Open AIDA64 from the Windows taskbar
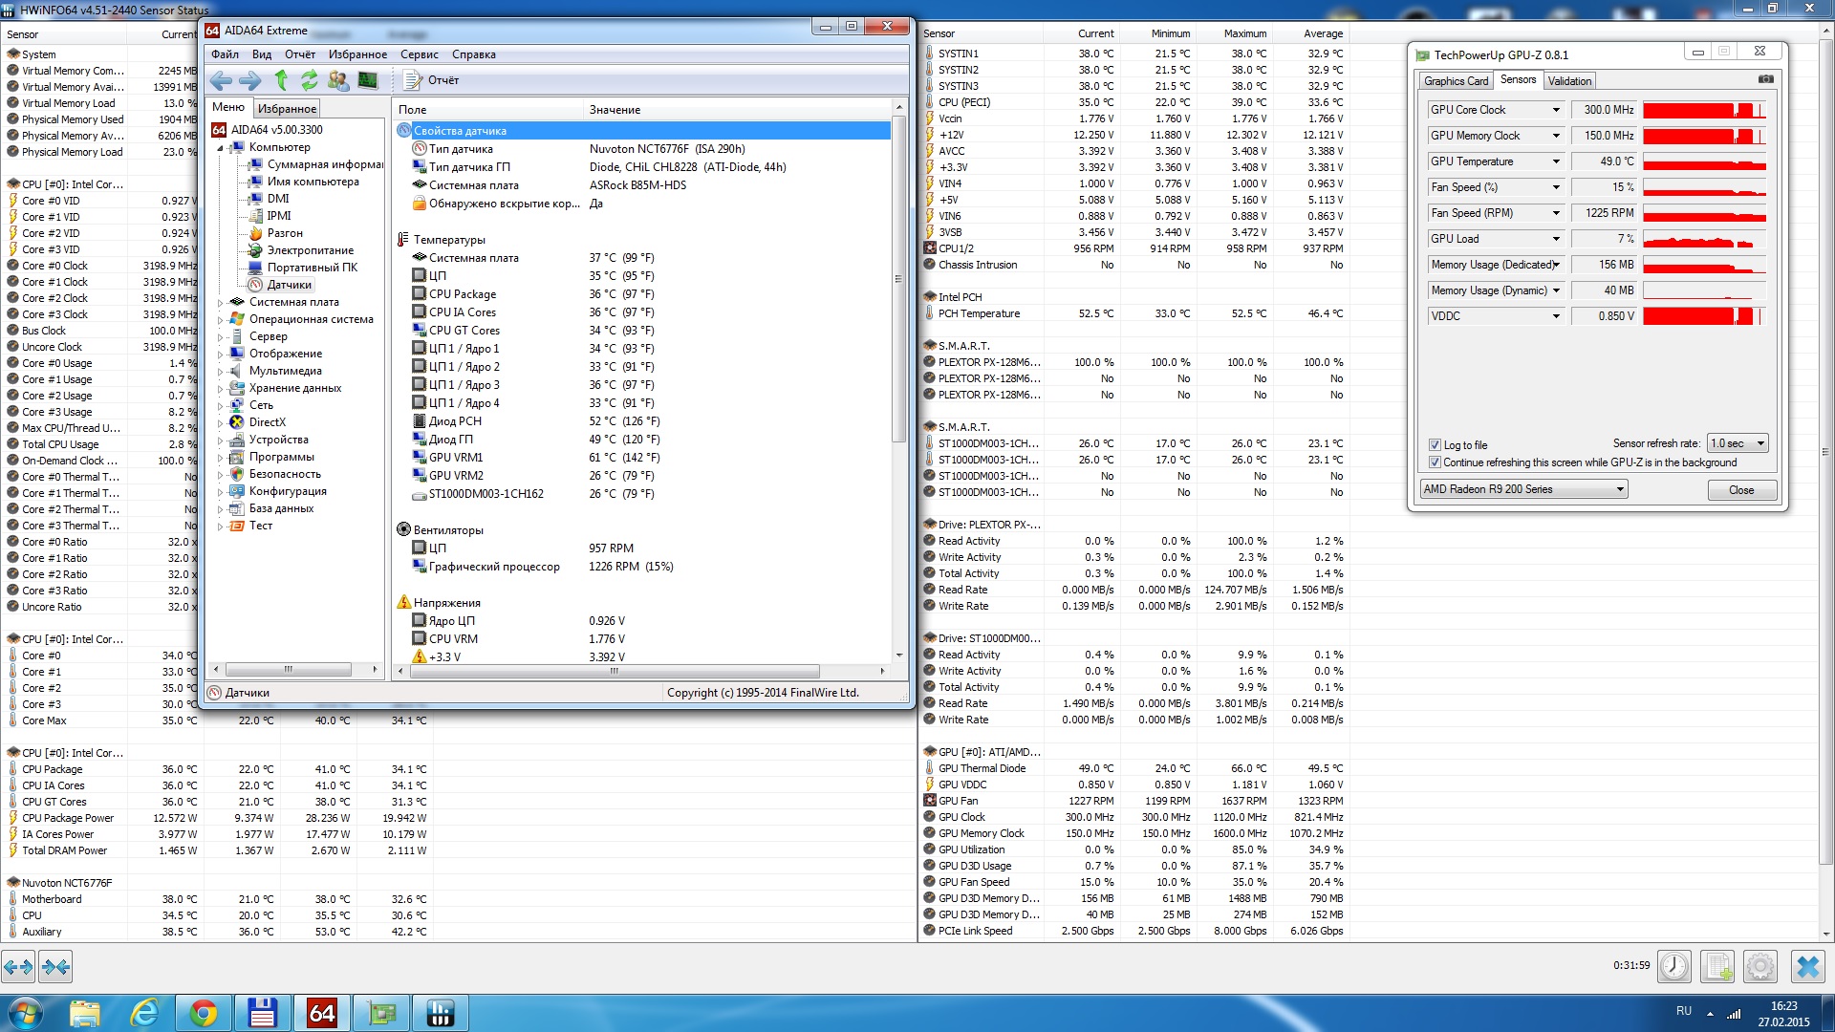The image size is (1835, 1032). pyautogui.click(x=322, y=1013)
